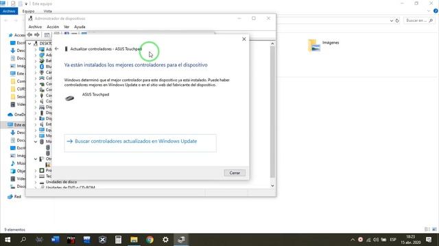
Task: Expand the Explorer ribbon chevron
Action: (429, 11)
